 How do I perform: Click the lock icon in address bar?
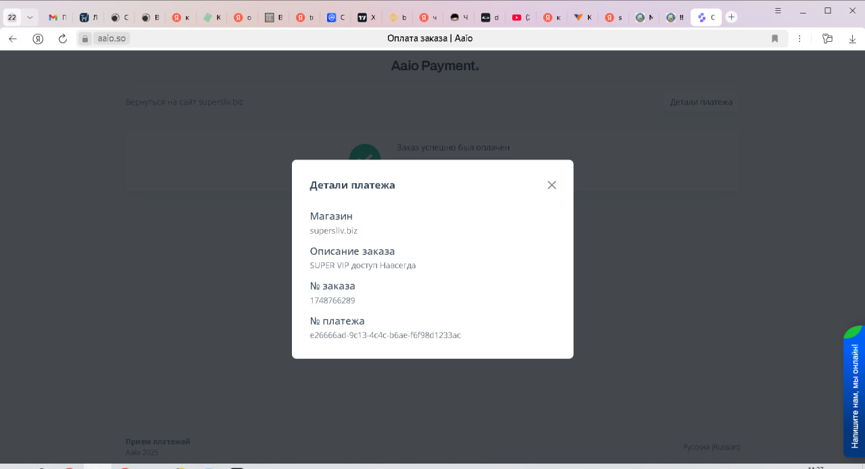[85, 39]
